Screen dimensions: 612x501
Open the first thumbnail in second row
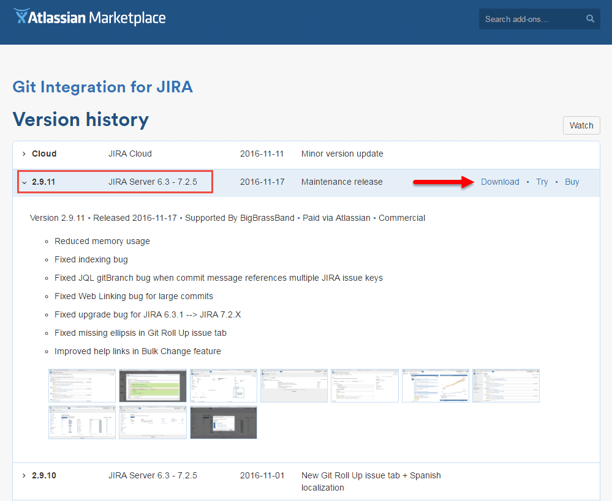[x=82, y=422]
